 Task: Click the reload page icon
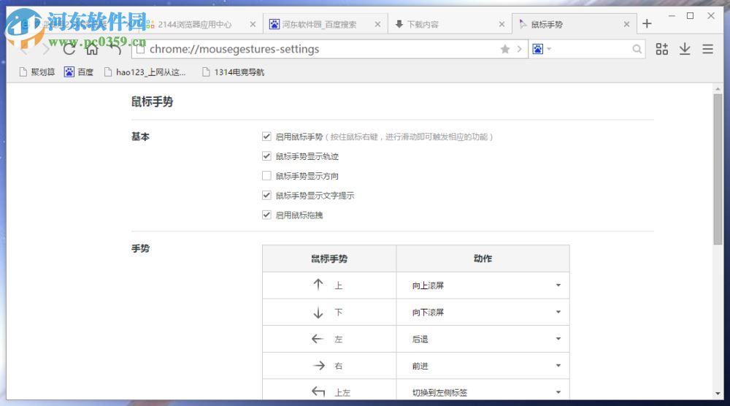pos(69,50)
